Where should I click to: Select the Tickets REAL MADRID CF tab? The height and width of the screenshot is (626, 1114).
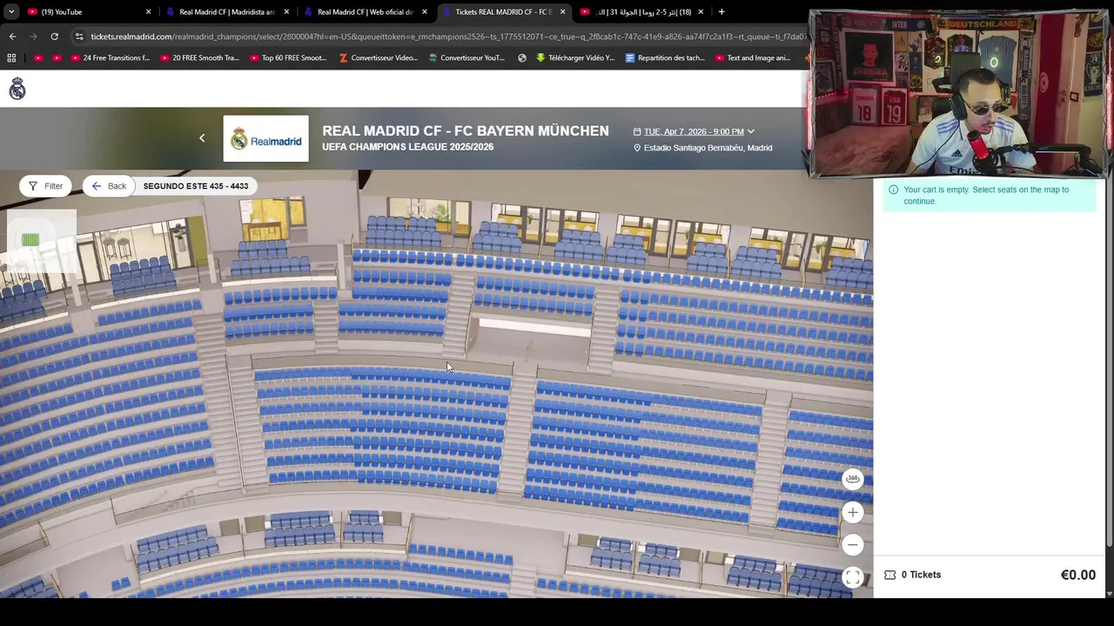coord(503,12)
